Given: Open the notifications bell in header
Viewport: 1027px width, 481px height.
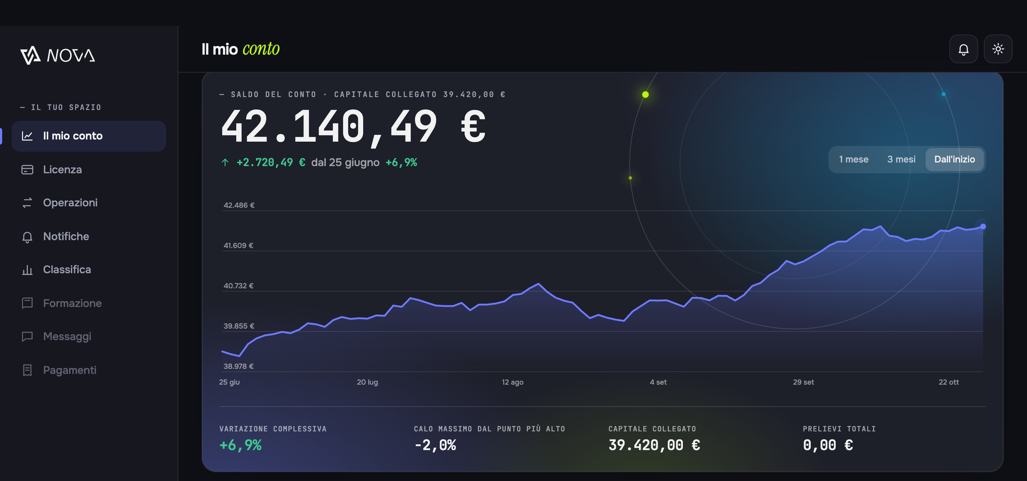Looking at the screenshot, I should (x=963, y=49).
